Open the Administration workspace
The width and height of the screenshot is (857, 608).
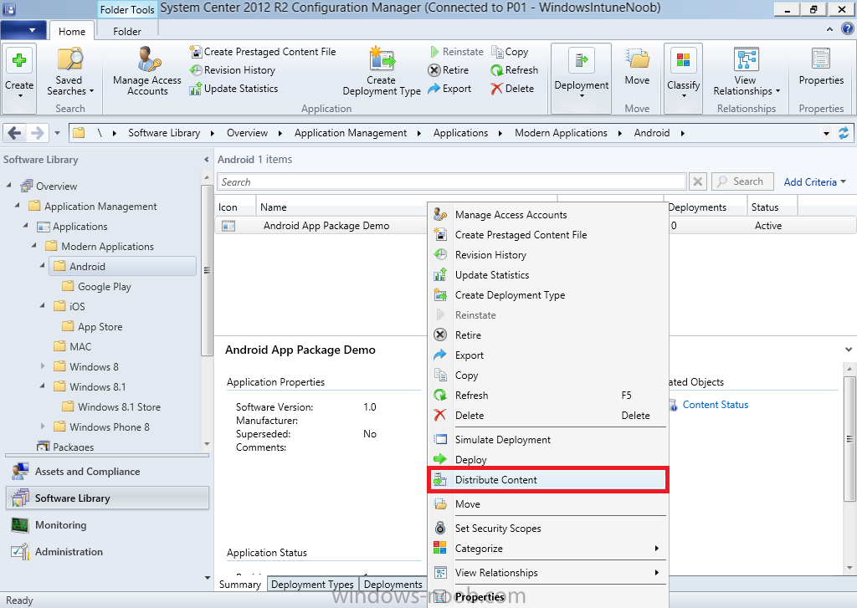[107, 552]
